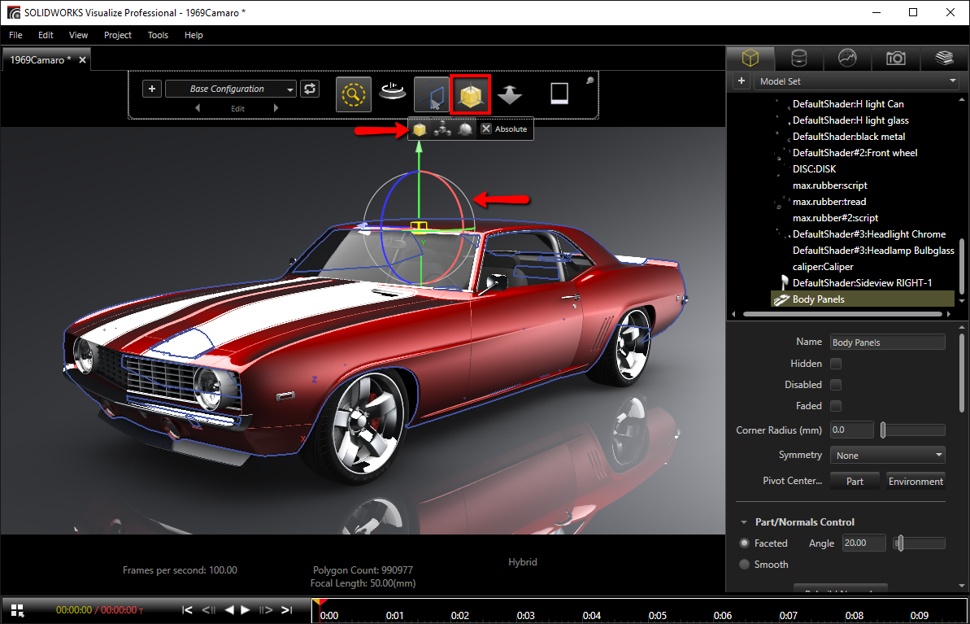
Task: Step forward one frame
Action: pyautogui.click(x=266, y=609)
